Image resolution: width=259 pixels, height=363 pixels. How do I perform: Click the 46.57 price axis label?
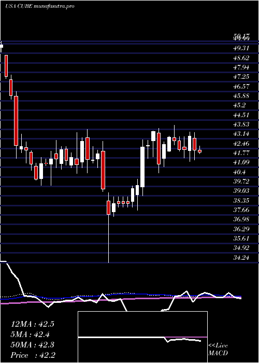pyautogui.click(x=241, y=86)
